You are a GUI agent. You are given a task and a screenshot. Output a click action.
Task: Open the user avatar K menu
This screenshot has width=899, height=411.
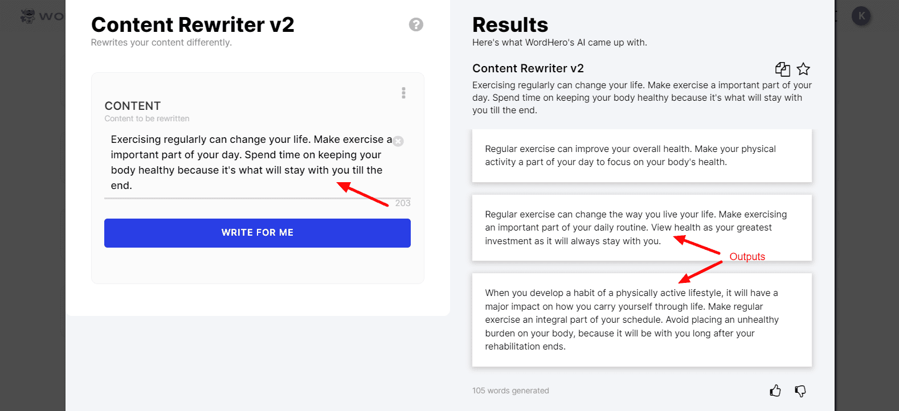tap(861, 16)
